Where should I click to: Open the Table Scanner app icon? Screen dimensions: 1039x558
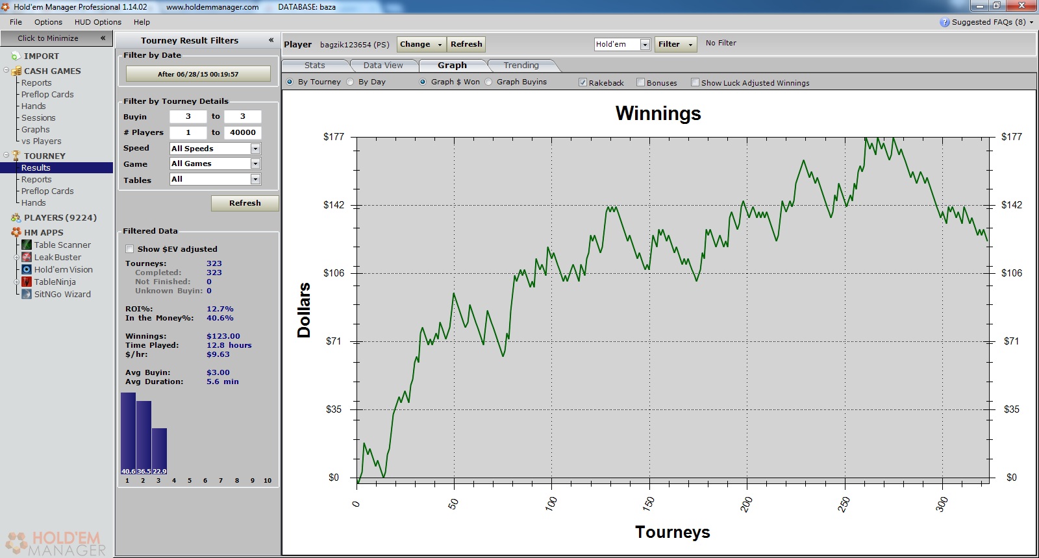coord(27,245)
